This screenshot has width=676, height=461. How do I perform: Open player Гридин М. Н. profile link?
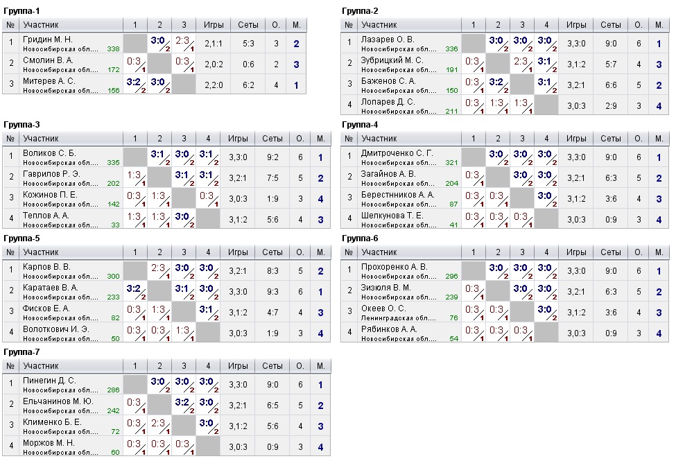point(48,40)
